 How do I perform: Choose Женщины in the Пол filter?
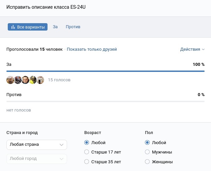147,162
